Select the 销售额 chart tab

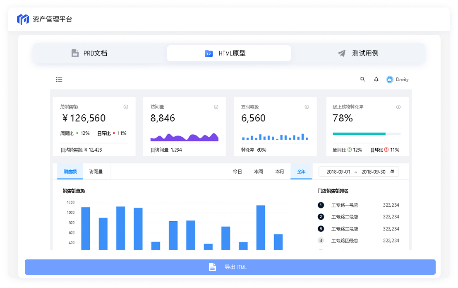70,172
